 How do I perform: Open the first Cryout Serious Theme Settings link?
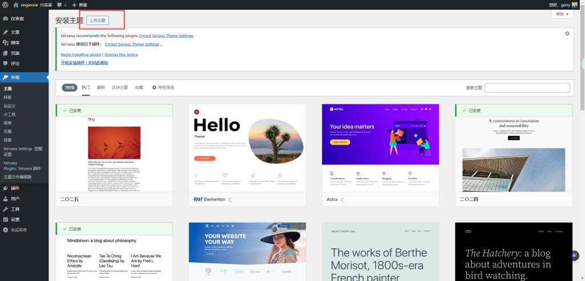click(166, 36)
